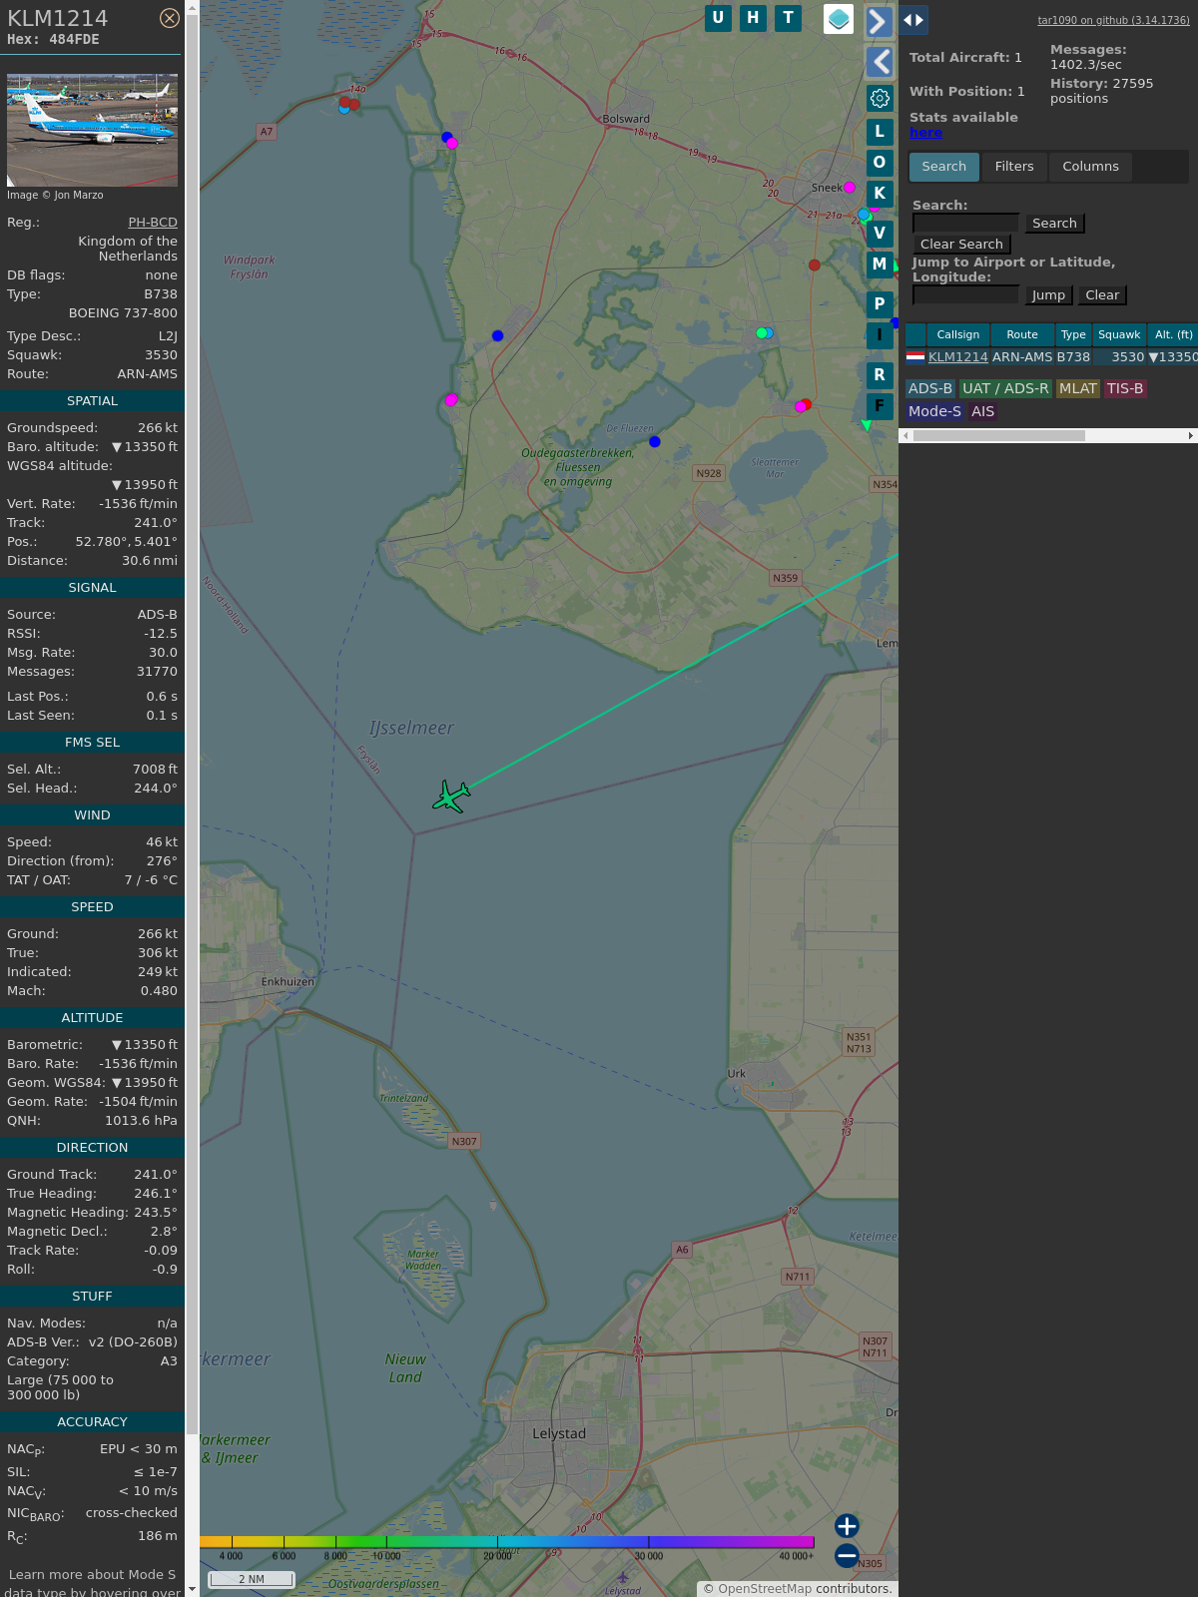Open KLM1214 callsign link in table
This screenshot has width=1198, height=1597.
[958, 357]
